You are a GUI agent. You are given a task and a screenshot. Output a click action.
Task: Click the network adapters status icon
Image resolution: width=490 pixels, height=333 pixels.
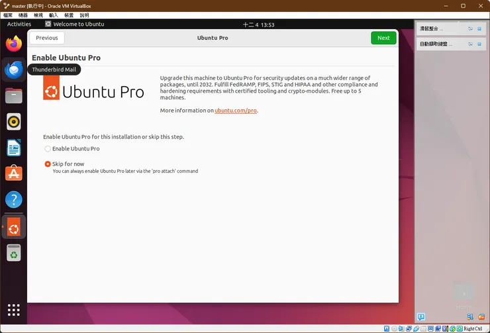click(409, 328)
